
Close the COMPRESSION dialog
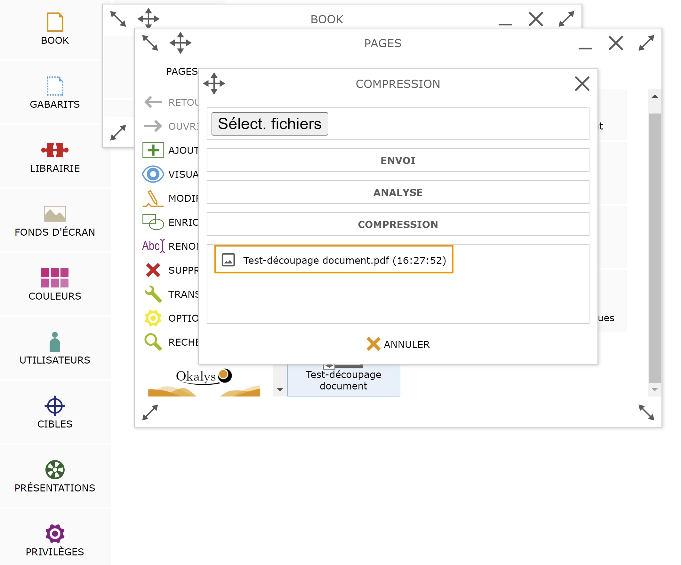[x=582, y=83]
